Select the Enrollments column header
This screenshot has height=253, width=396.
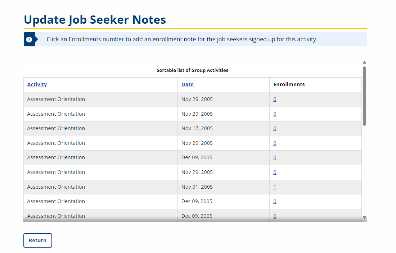pyautogui.click(x=289, y=84)
